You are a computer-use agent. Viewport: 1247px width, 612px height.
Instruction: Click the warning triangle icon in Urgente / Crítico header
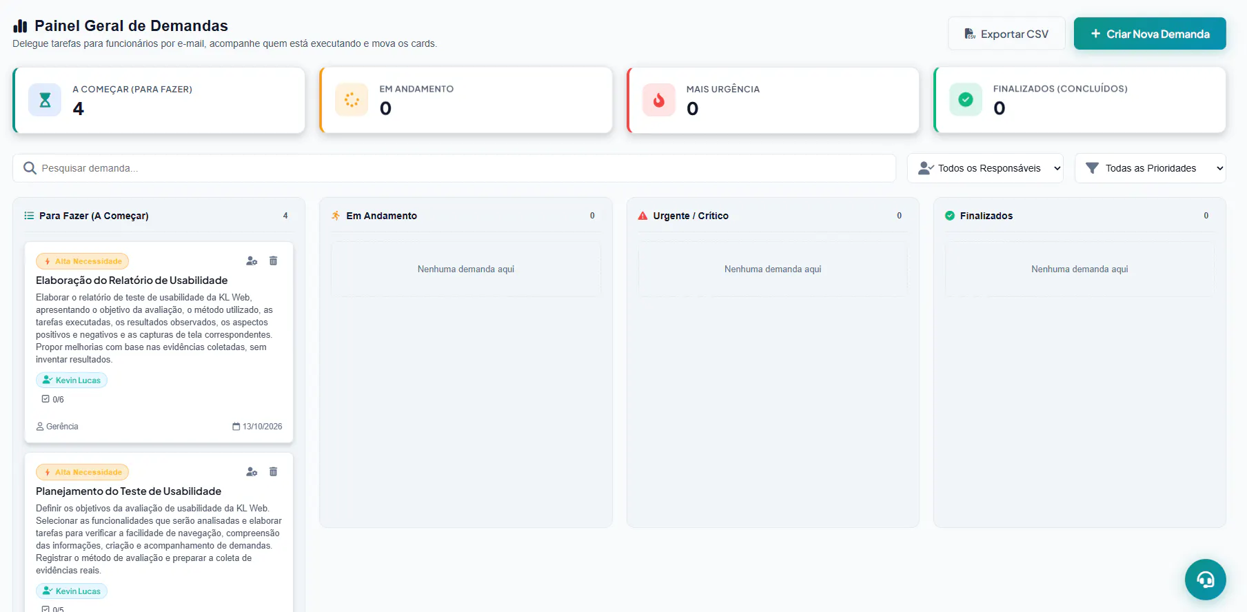point(642,216)
